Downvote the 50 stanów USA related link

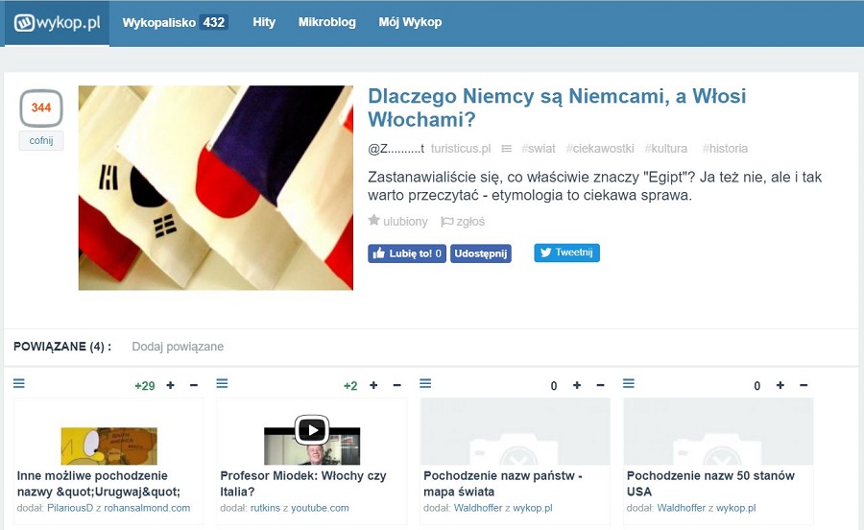(x=804, y=385)
